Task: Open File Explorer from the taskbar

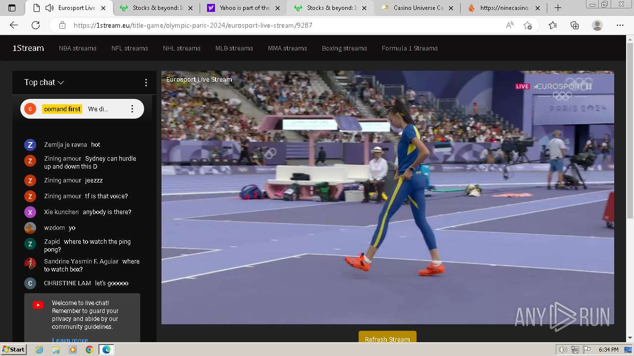Action: [56, 350]
